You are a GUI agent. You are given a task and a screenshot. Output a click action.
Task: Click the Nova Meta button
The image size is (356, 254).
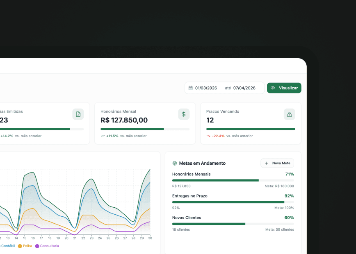[x=277, y=163]
